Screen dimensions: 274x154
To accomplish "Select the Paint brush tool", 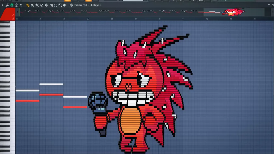I will click(x=32, y=5).
